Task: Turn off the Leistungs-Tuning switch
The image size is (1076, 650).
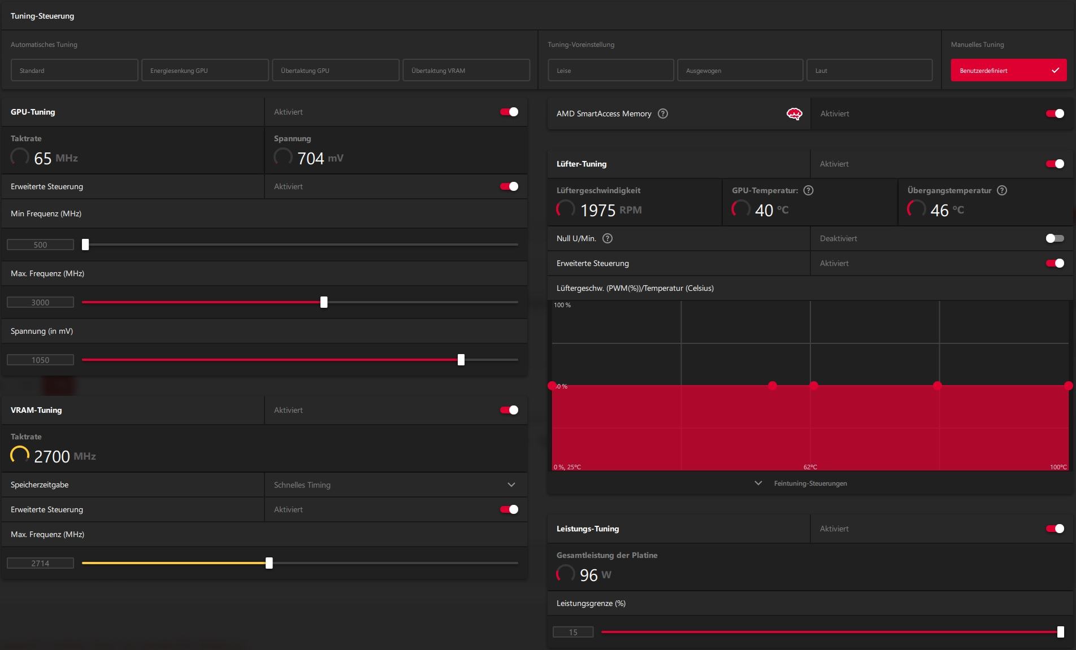Action: (x=1055, y=529)
